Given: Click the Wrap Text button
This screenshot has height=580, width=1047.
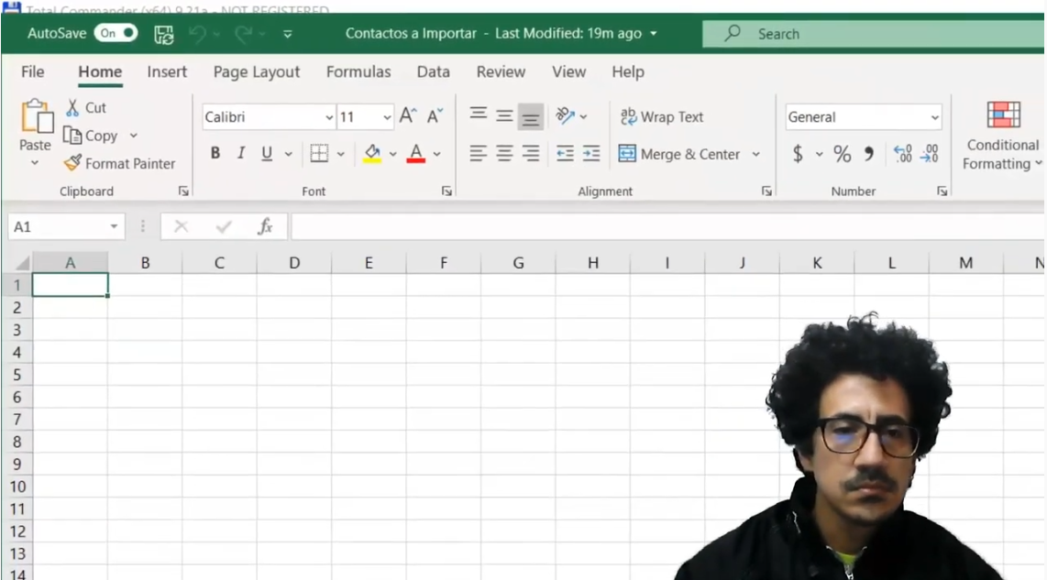Looking at the screenshot, I should [x=662, y=116].
